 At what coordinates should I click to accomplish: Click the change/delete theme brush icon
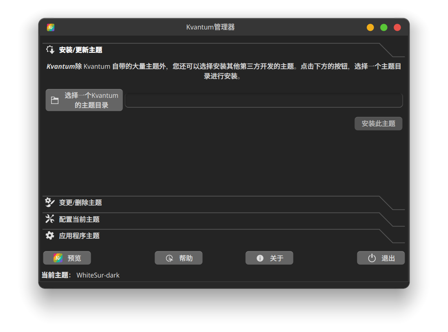coord(50,202)
